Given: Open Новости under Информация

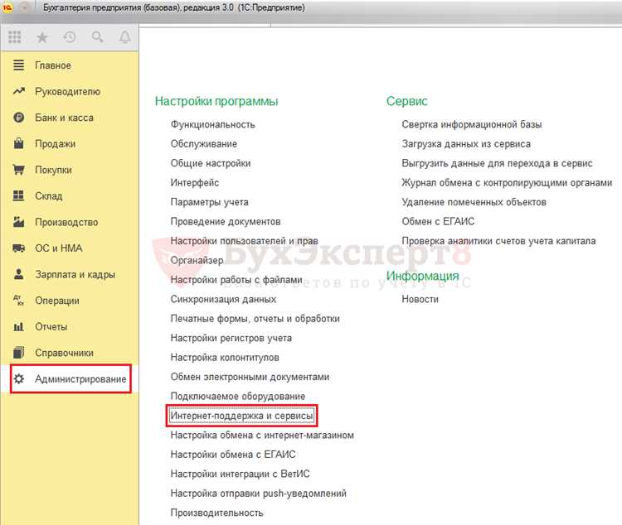Looking at the screenshot, I should [x=420, y=299].
